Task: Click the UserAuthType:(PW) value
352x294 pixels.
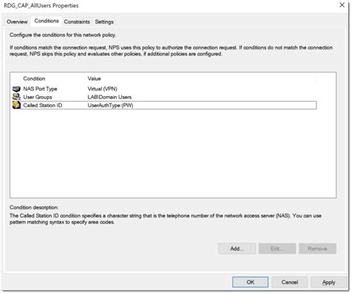Action: (x=110, y=106)
